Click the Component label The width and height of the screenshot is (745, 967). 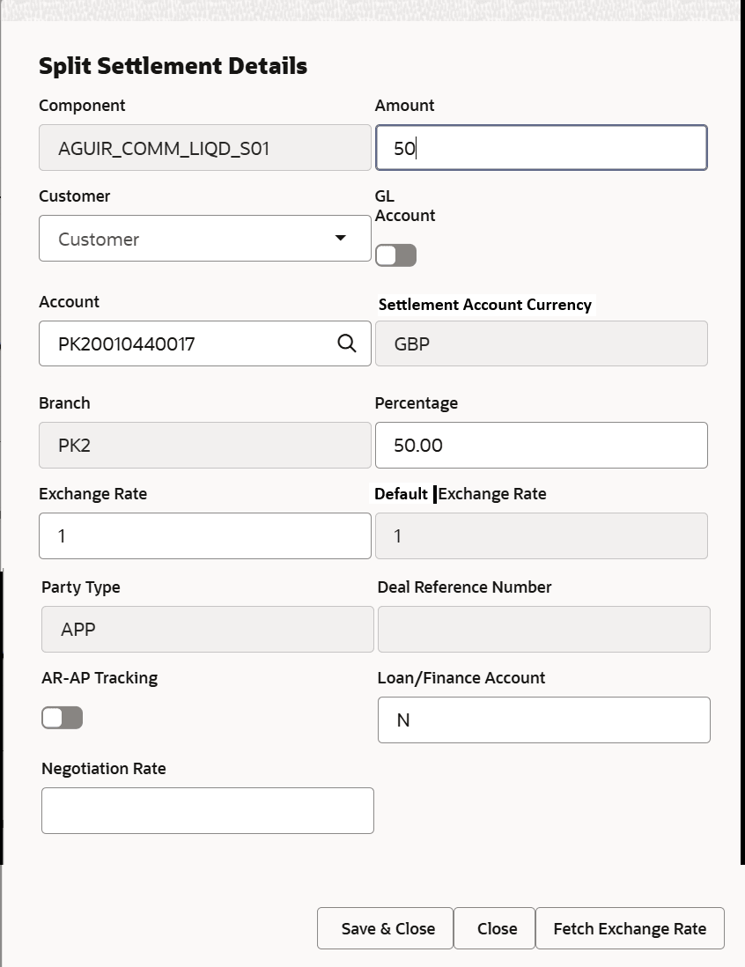(82, 106)
